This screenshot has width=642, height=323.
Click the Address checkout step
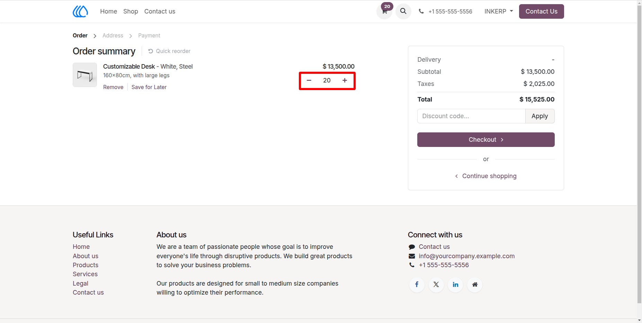tap(113, 35)
